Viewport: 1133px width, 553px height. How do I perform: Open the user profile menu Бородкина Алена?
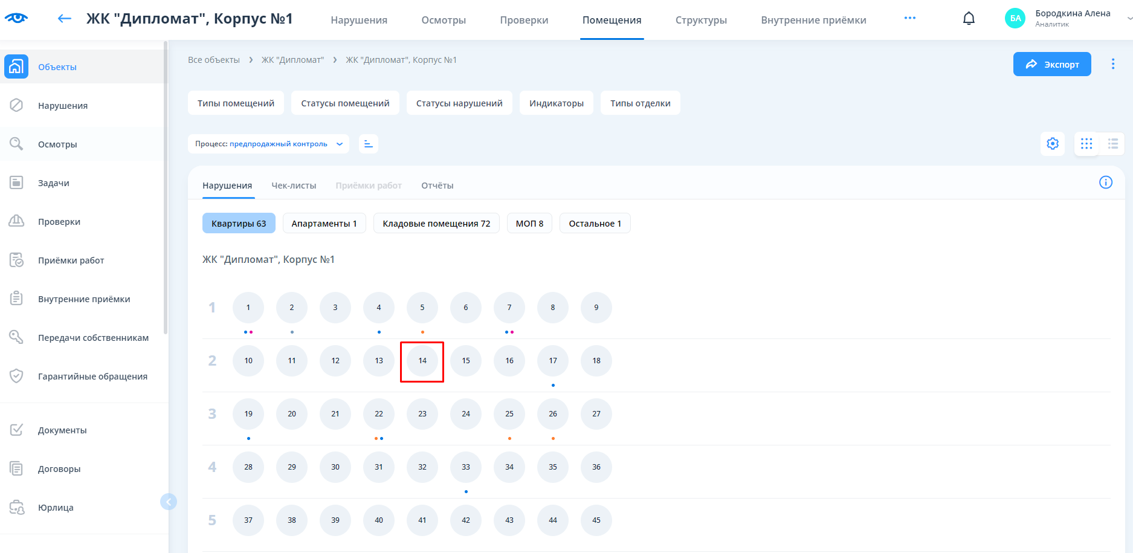click(x=1067, y=18)
